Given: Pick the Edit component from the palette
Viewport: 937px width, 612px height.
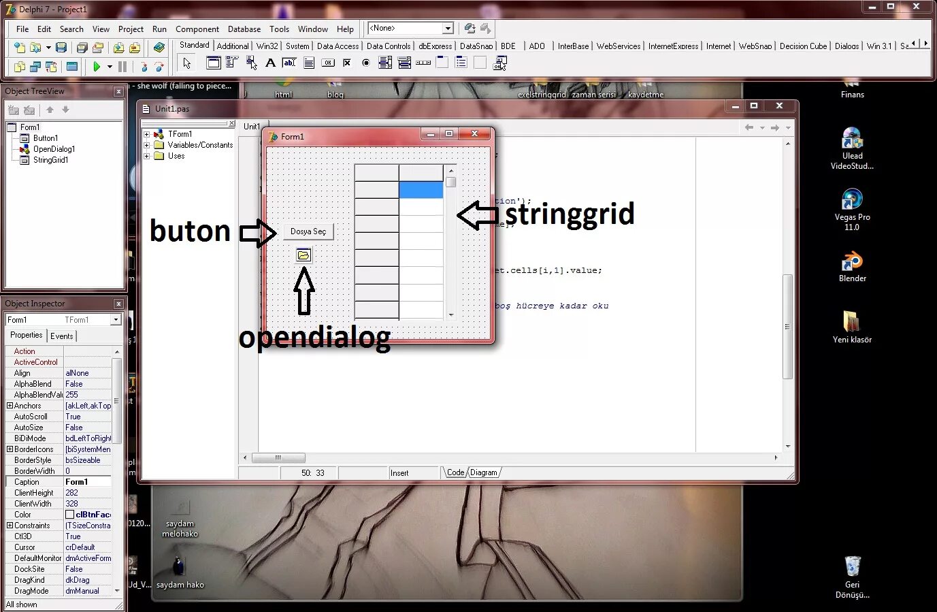Looking at the screenshot, I should coord(289,63).
